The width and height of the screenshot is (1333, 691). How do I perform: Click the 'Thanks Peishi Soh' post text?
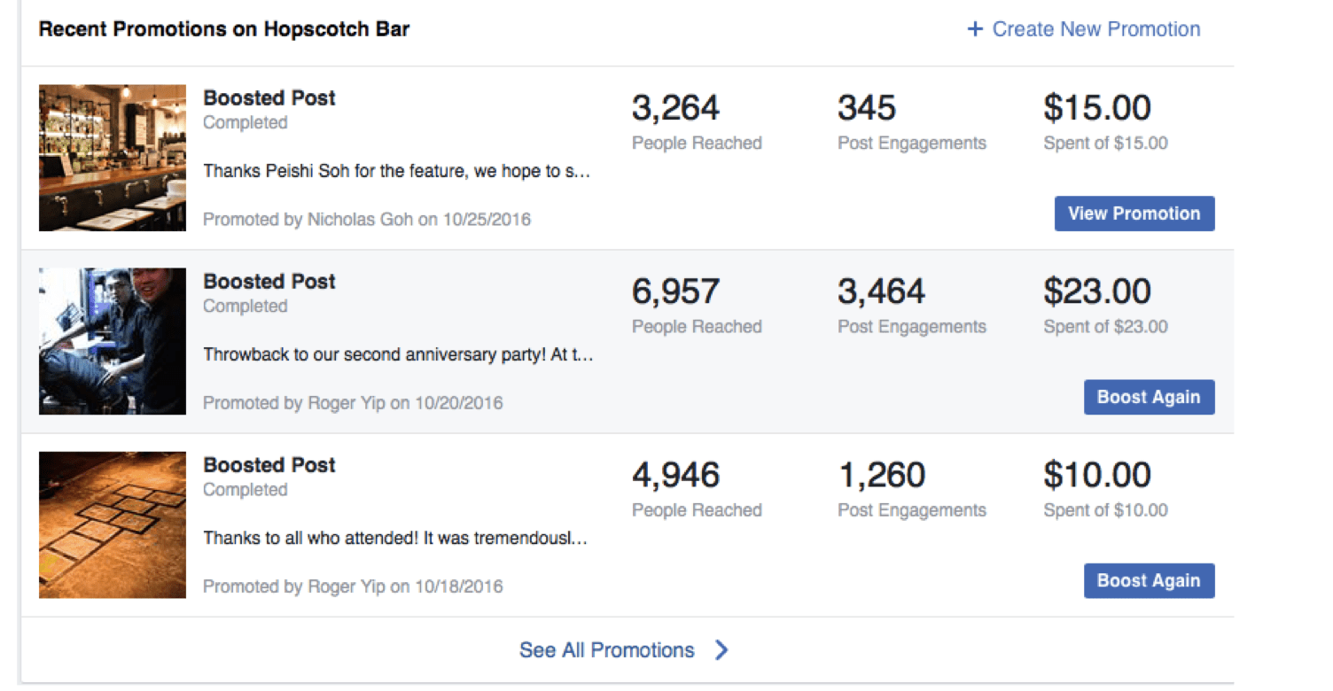click(x=396, y=171)
